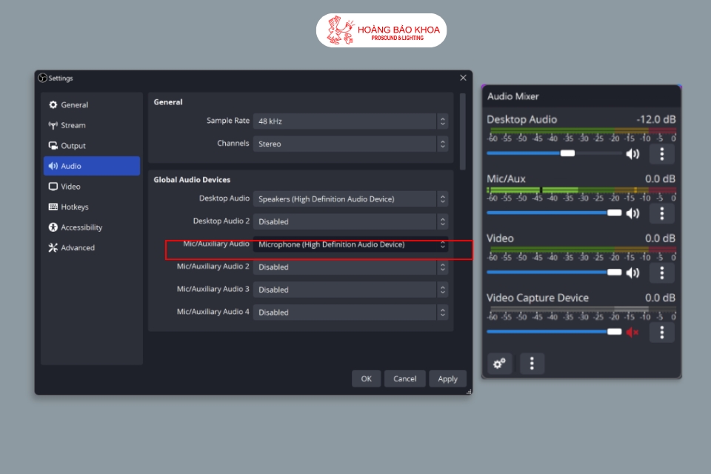Image resolution: width=711 pixels, height=474 pixels.
Task: Click the Global Audio Devices heading
Action: point(192,180)
